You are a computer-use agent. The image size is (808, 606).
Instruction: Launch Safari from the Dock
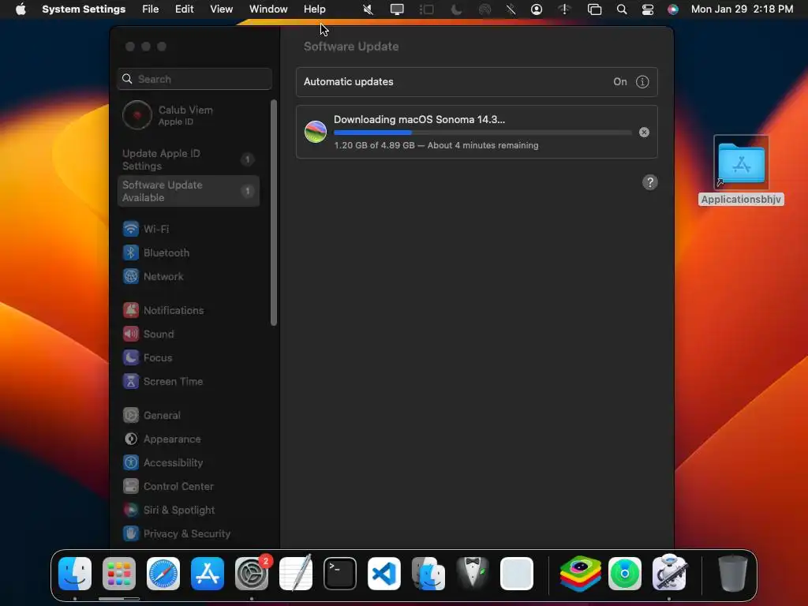click(x=163, y=574)
